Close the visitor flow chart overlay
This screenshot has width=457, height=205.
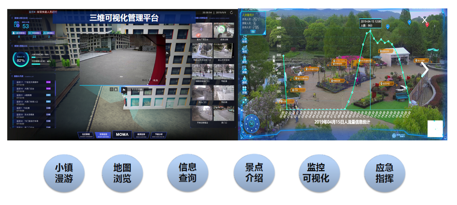[x=424, y=20]
